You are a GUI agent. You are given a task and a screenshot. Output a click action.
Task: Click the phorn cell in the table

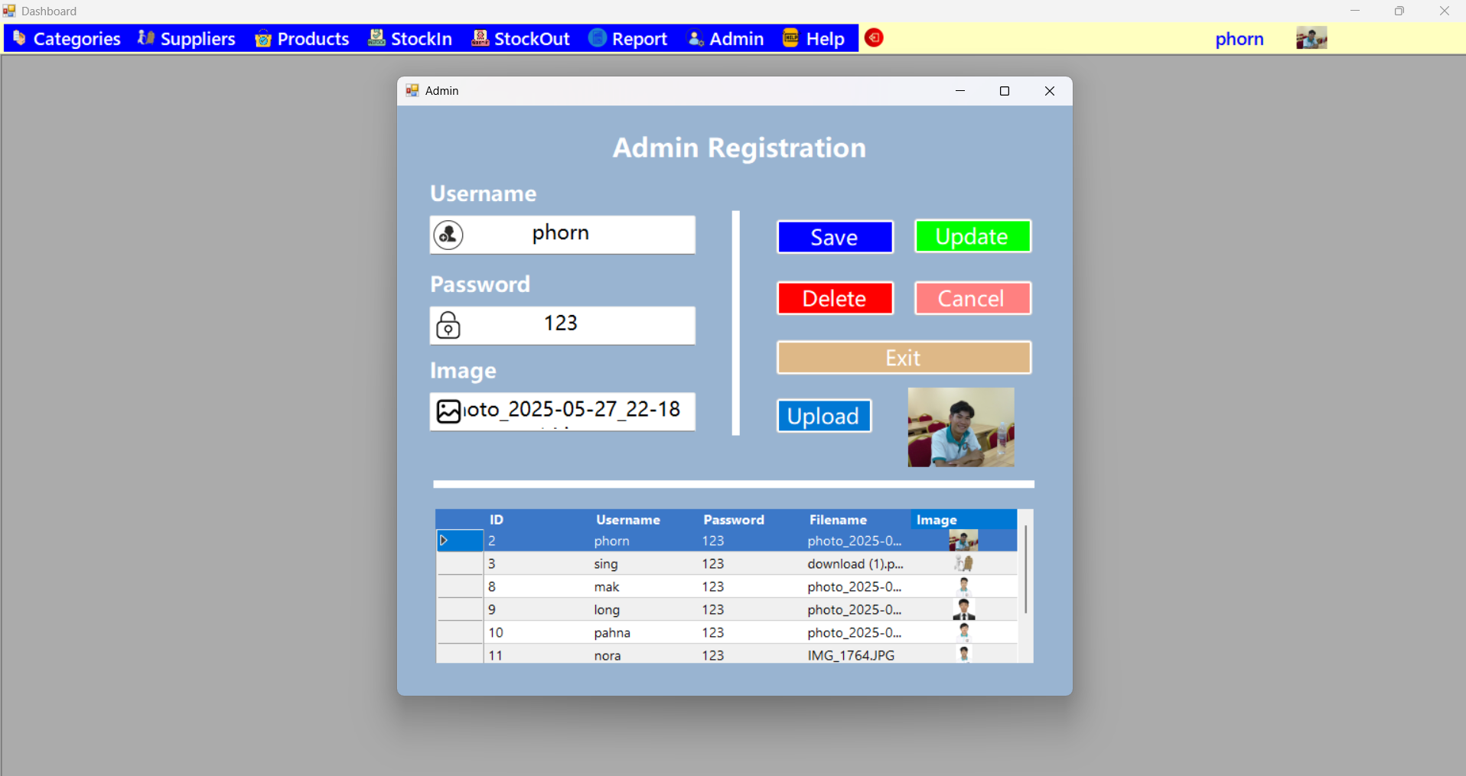[643, 541]
